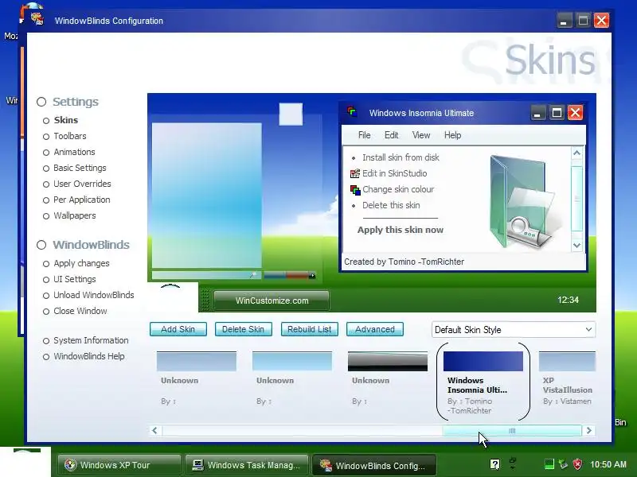This screenshot has height=477, width=637.
Task: Click skin list scroll right arrow
Action: [x=589, y=431]
